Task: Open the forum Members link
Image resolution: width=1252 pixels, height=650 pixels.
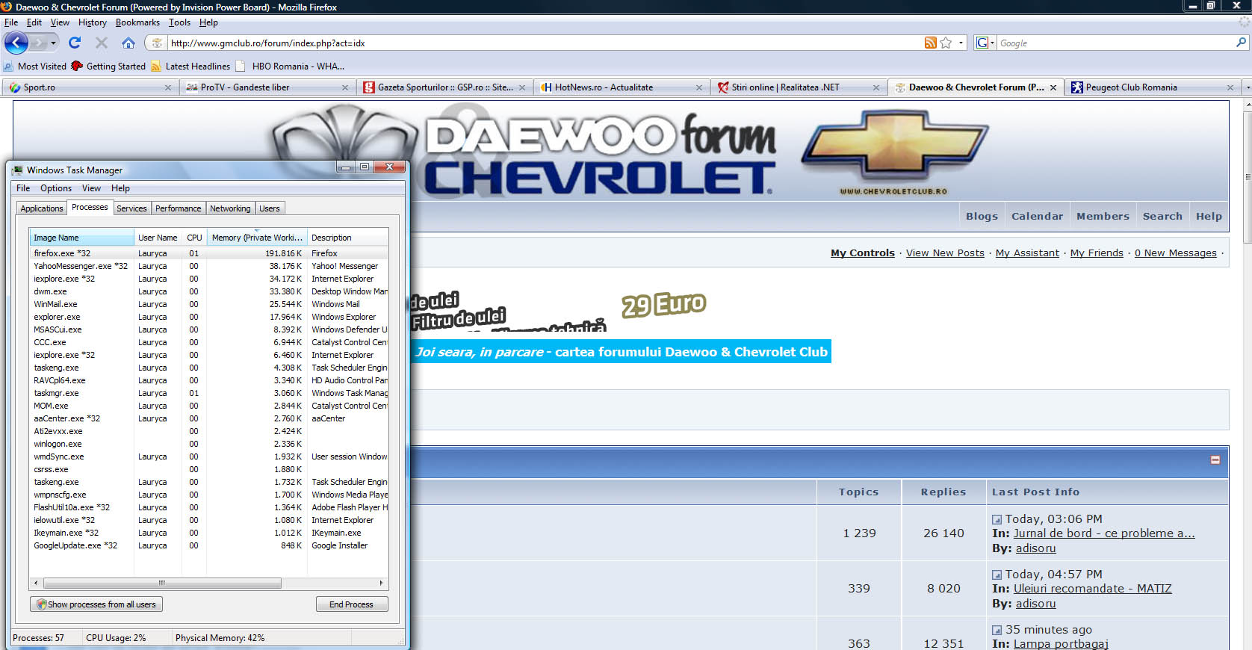Action: 1103,216
